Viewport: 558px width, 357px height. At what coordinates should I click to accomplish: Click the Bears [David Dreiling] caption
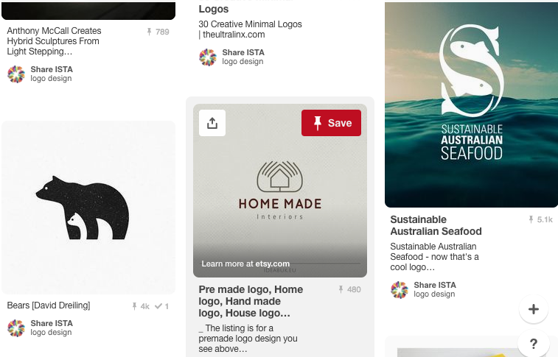(x=49, y=305)
